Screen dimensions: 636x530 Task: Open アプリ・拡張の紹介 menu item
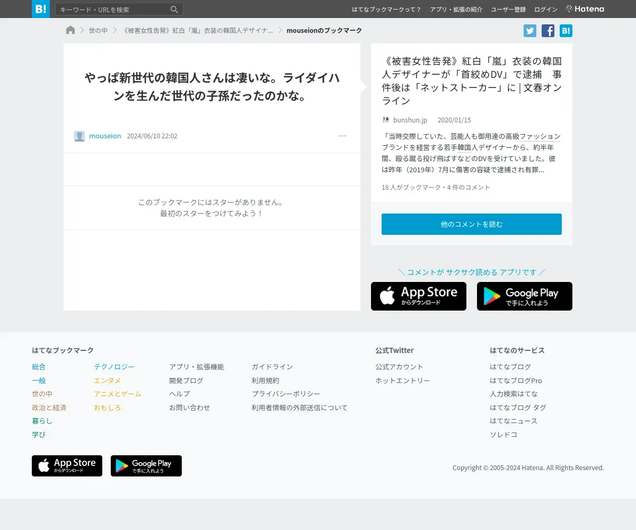pyautogui.click(x=456, y=10)
